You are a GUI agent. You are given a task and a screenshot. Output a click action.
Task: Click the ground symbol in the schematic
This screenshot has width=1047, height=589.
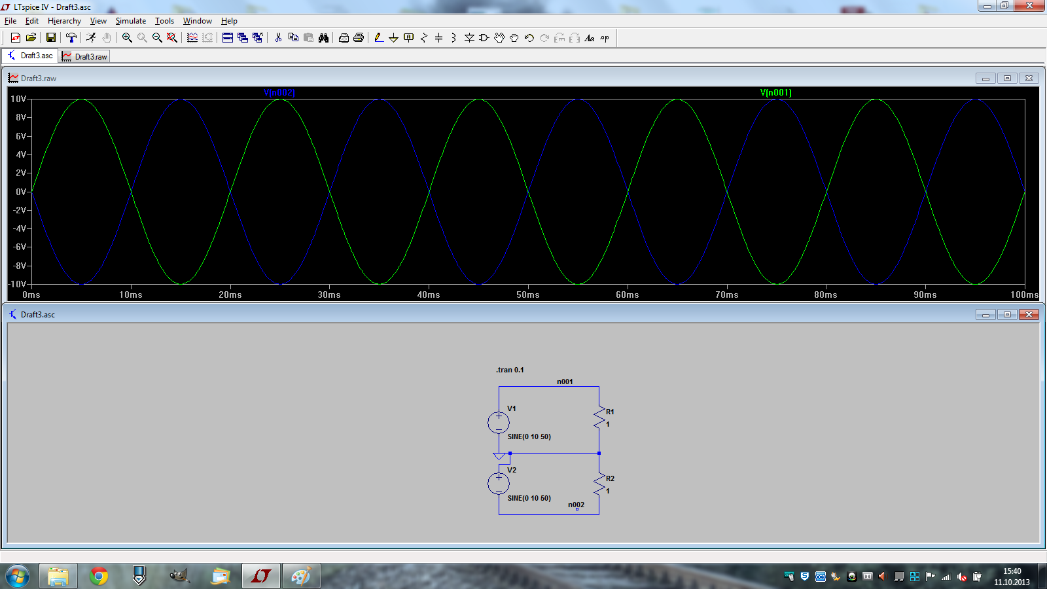[499, 455]
